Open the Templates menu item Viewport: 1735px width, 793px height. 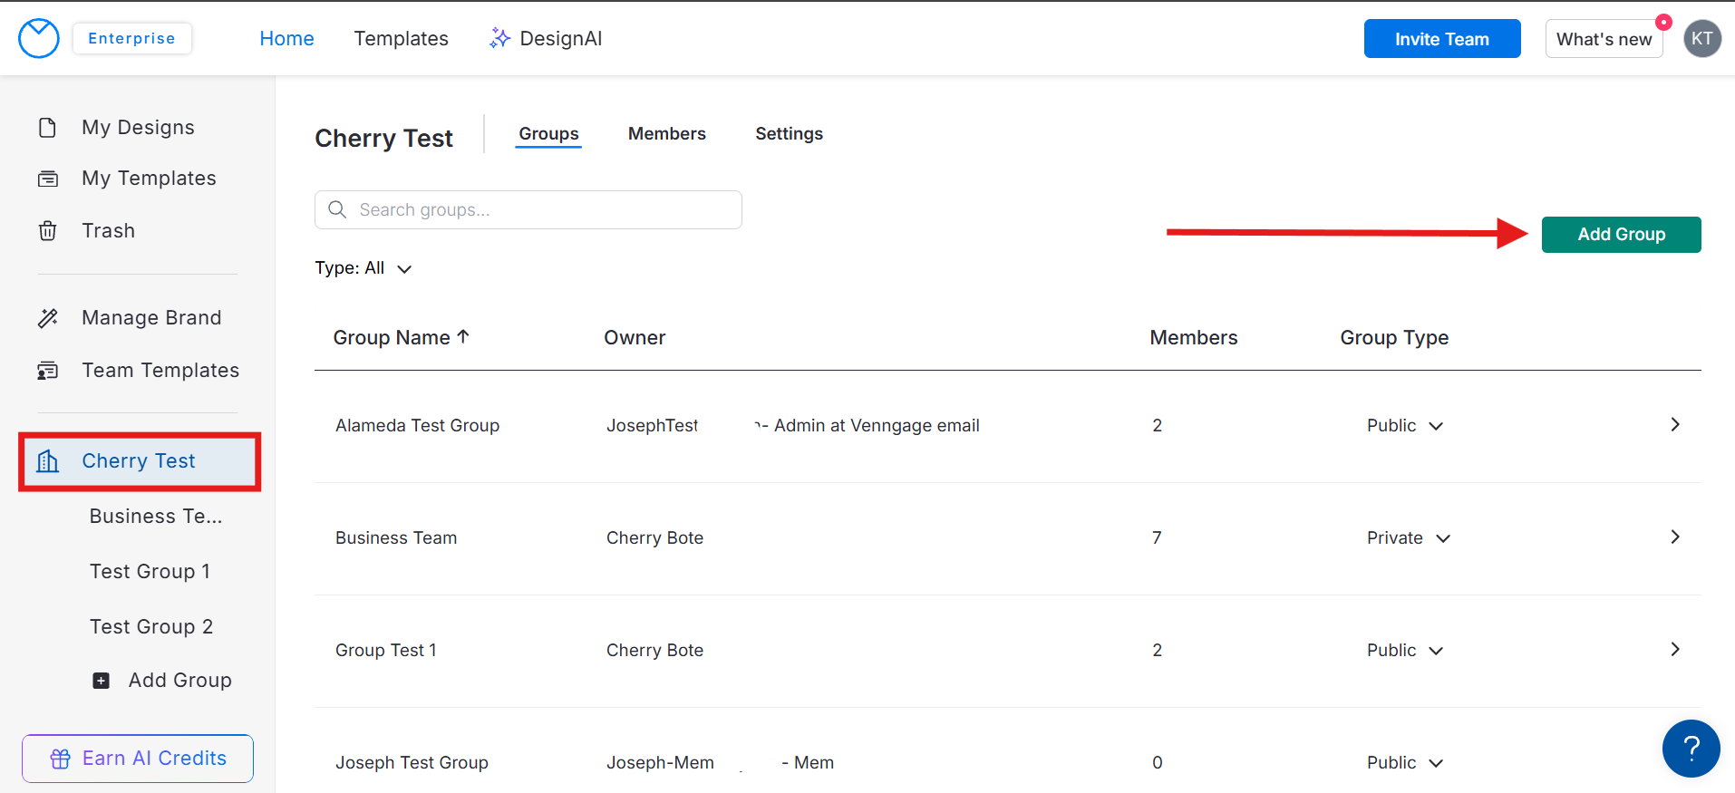click(401, 38)
